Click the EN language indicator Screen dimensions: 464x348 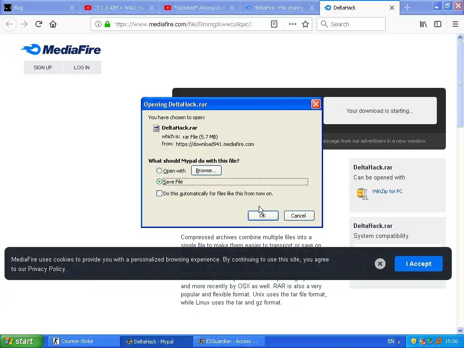point(391,341)
